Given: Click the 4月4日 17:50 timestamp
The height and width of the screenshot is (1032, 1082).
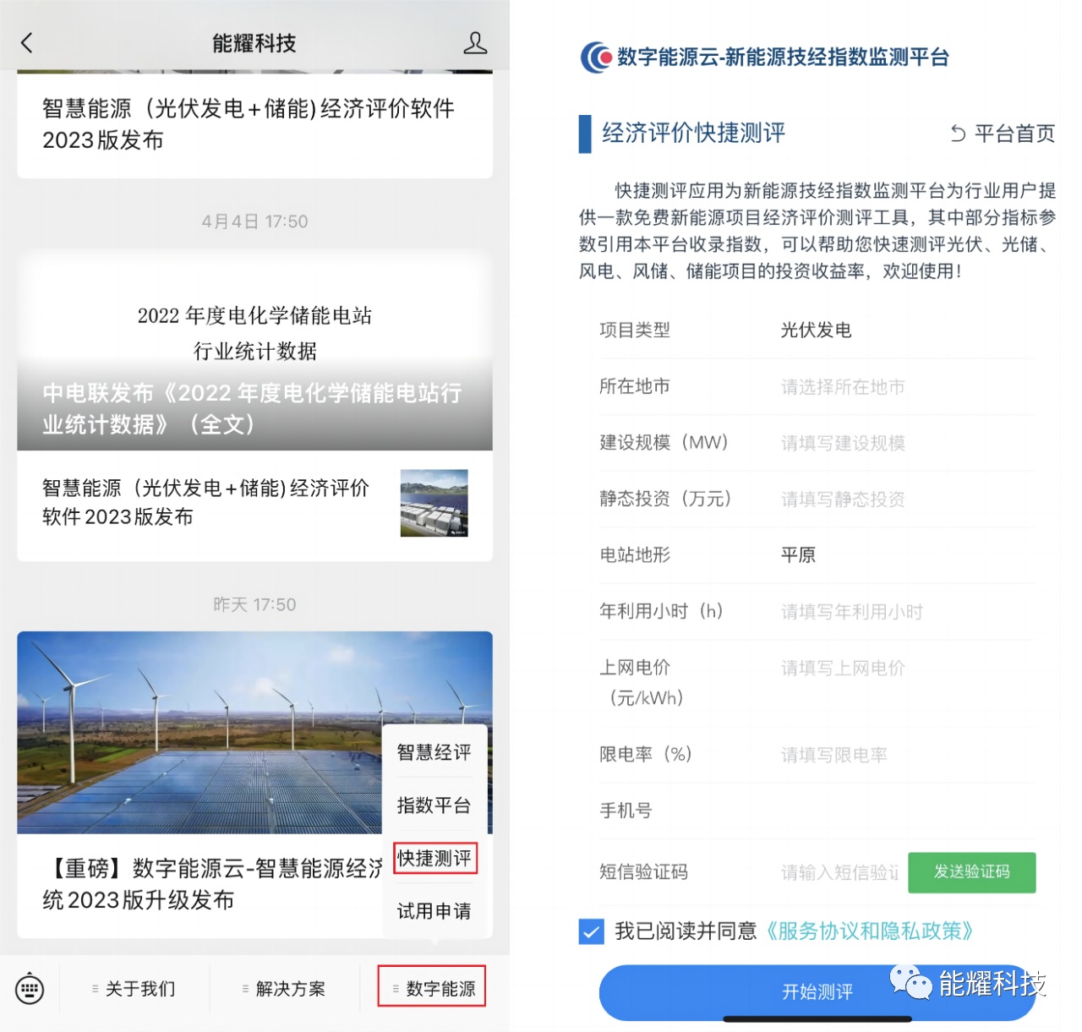Looking at the screenshot, I should point(254,221).
